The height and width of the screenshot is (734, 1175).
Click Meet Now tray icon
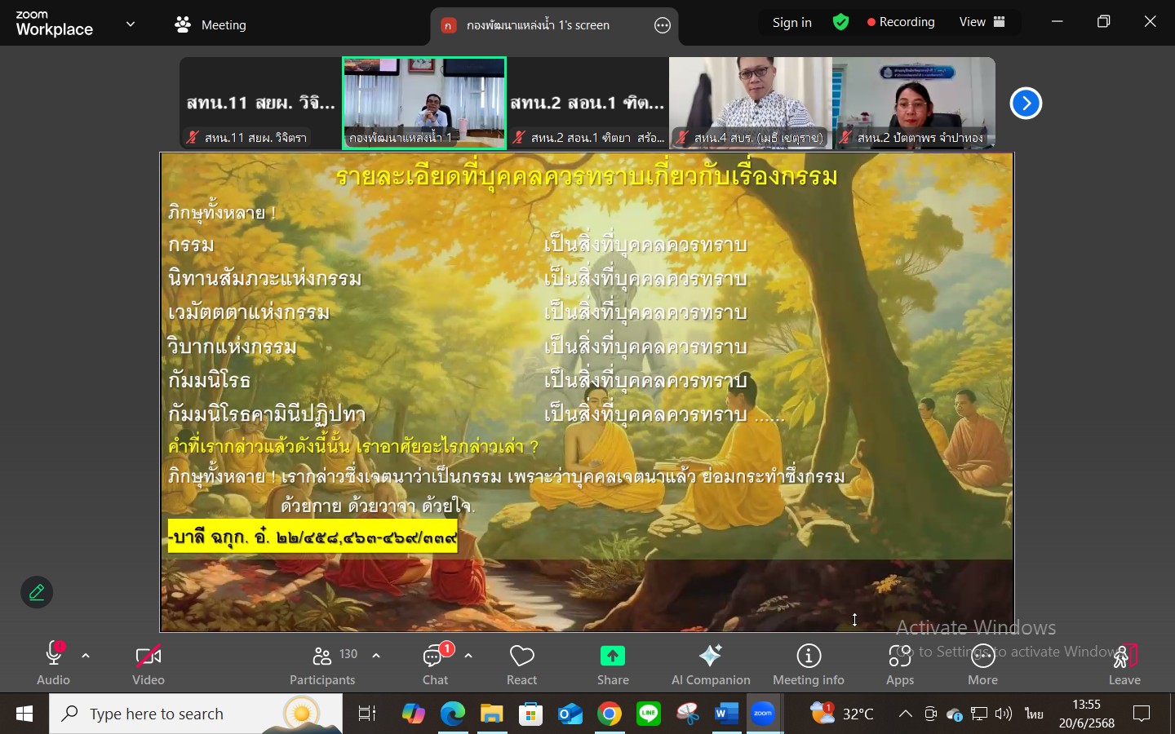930,714
